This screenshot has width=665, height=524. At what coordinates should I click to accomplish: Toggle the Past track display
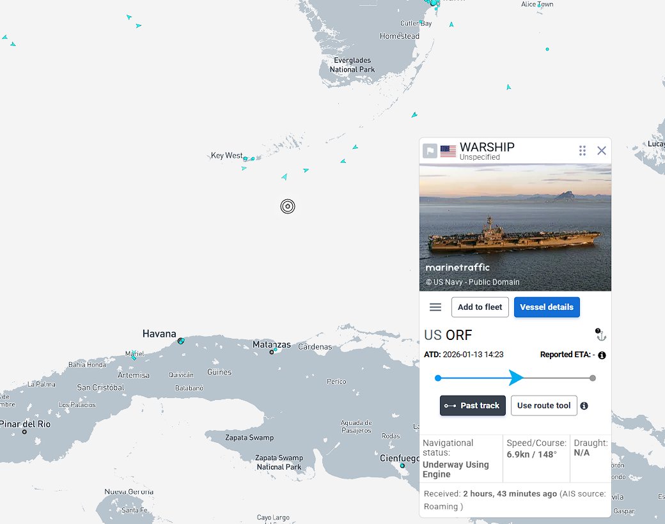pos(473,406)
